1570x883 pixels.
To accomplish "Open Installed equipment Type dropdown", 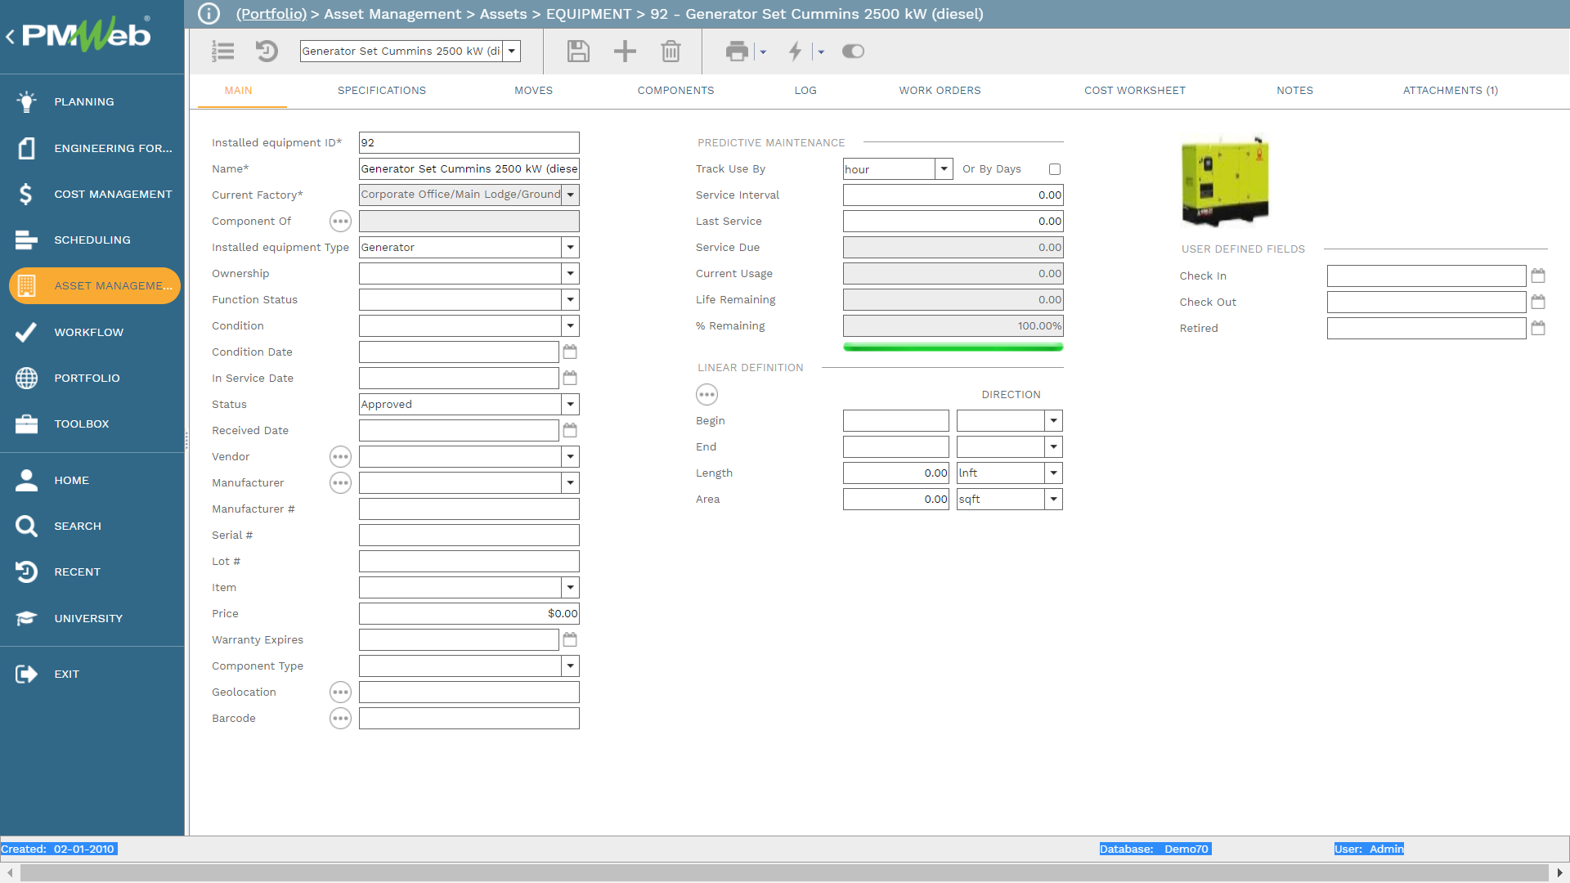I will click(x=571, y=248).
